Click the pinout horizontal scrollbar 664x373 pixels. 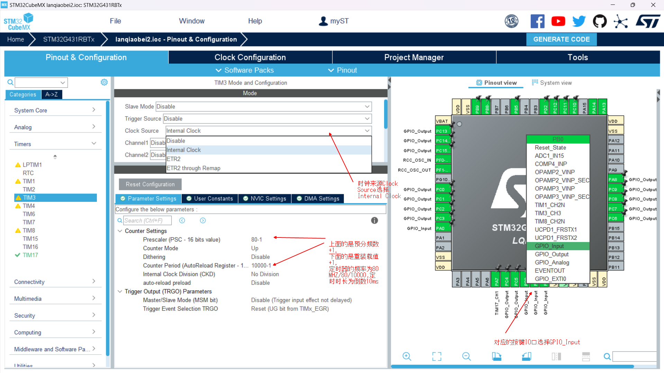pyautogui.click(x=512, y=366)
